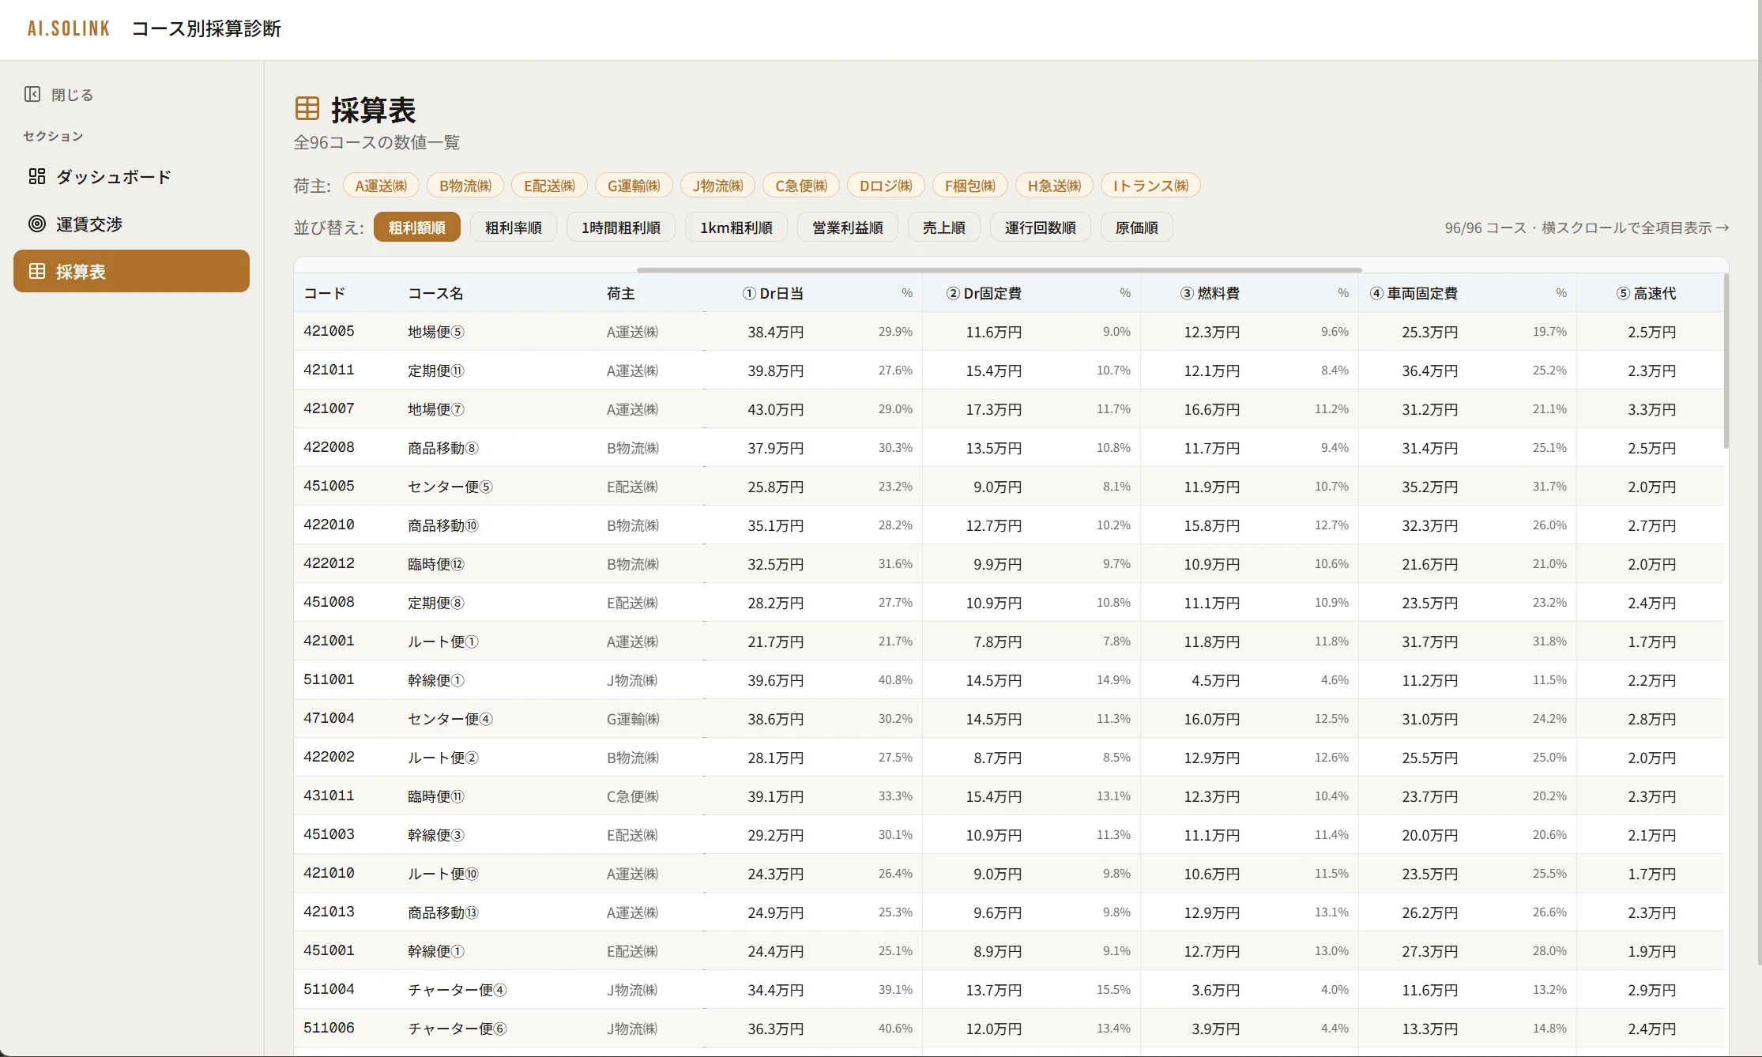Sort by 粗利額順
This screenshot has height=1057, width=1762.
[417, 228]
